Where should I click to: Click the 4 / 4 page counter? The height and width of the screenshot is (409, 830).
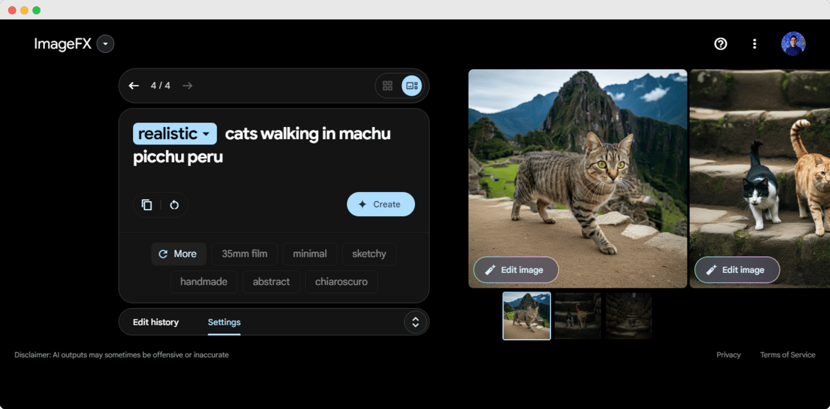tap(161, 85)
